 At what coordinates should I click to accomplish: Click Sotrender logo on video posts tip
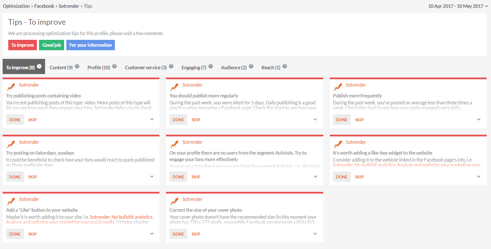click(11, 87)
